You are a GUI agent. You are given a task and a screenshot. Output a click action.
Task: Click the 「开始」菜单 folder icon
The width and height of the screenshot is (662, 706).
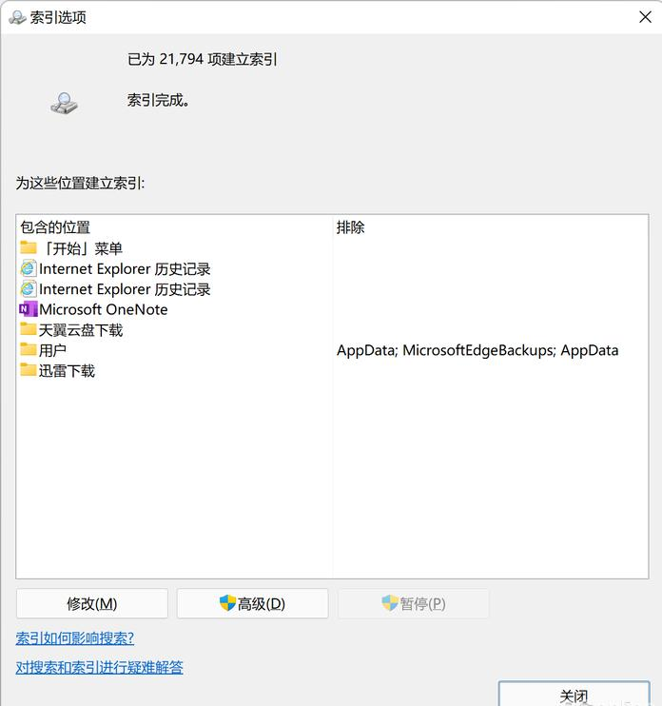[x=29, y=248]
